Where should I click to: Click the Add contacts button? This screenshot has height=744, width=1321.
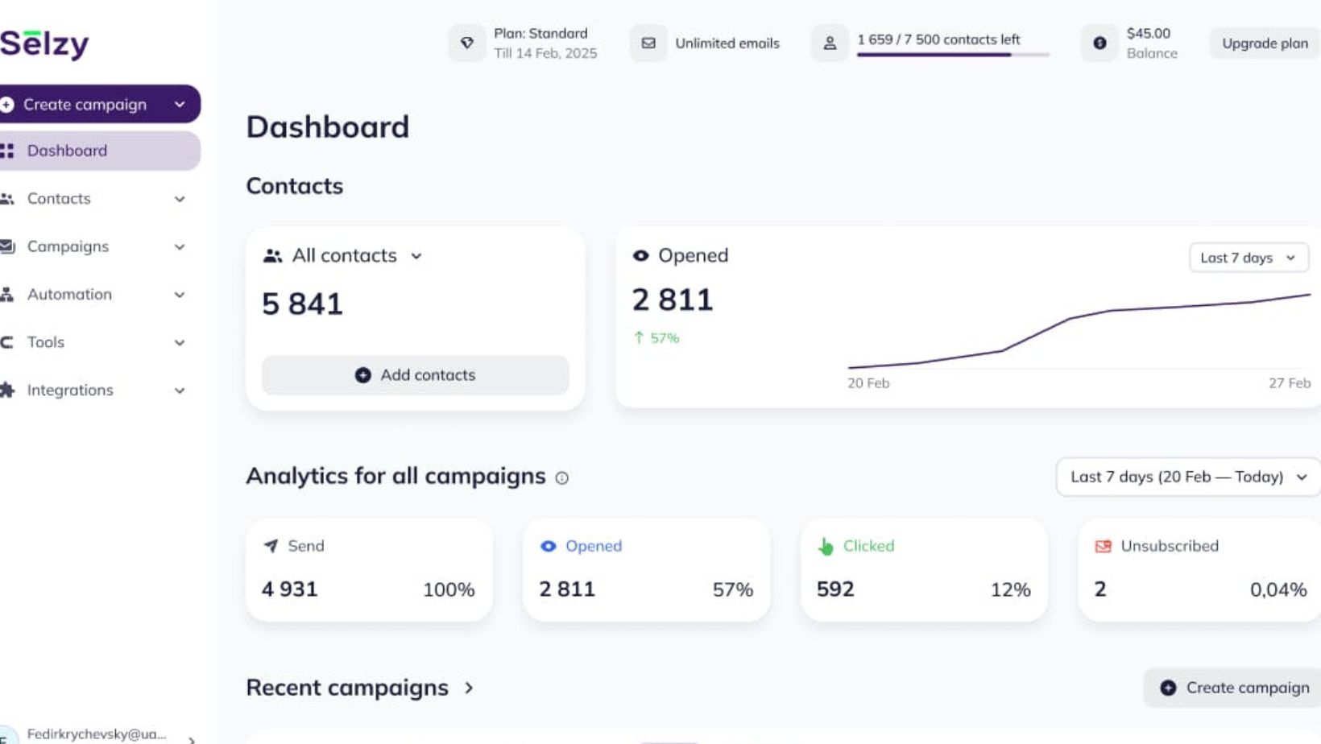[x=416, y=375]
